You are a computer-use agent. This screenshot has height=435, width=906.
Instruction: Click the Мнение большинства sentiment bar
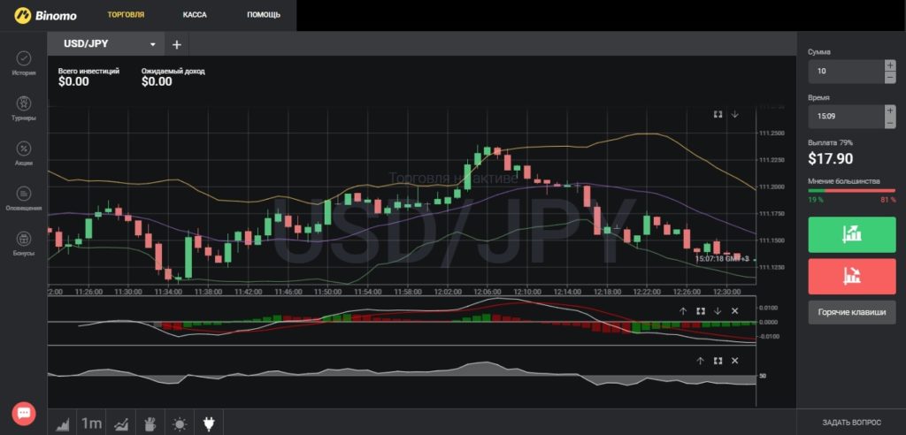852,190
